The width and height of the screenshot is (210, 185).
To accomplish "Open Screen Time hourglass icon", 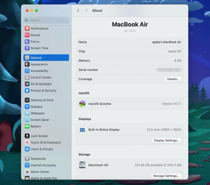I will tap(27, 48).
